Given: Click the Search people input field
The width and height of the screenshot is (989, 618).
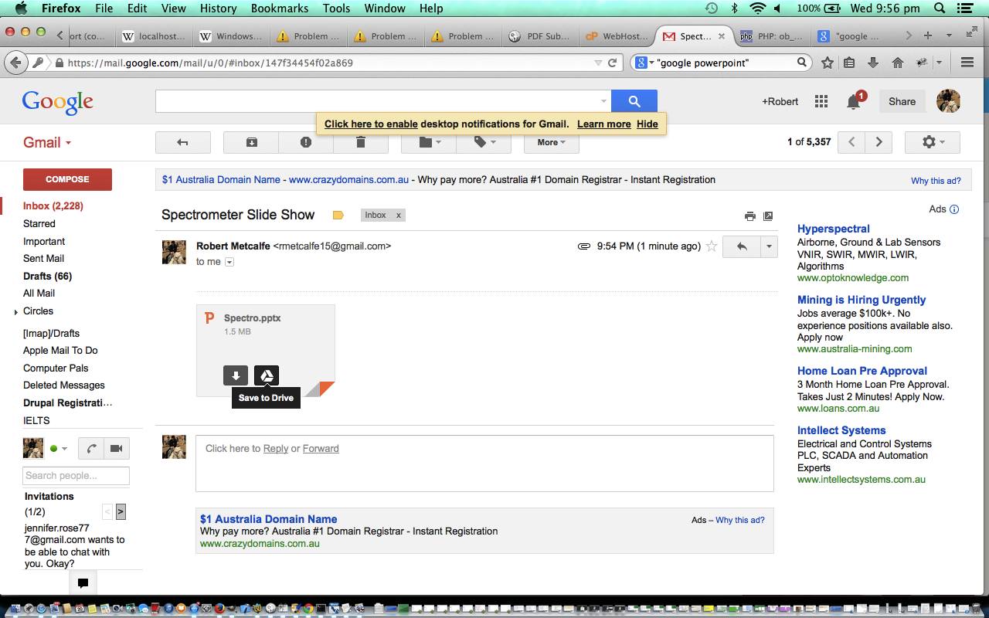Looking at the screenshot, I should [x=76, y=476].
